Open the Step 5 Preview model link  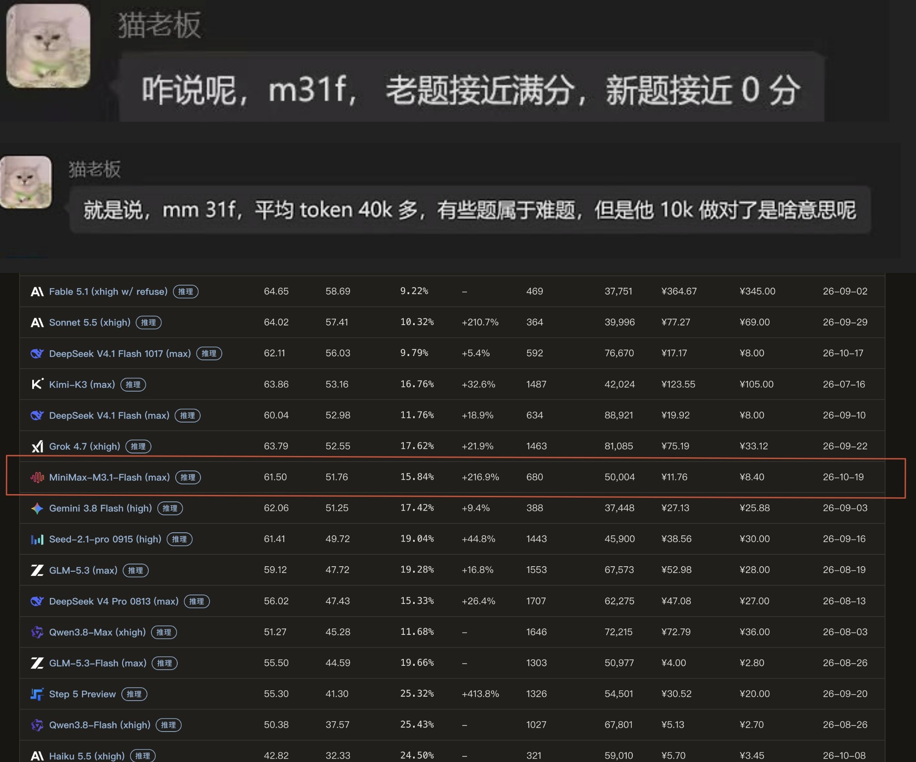click(82, 694)
